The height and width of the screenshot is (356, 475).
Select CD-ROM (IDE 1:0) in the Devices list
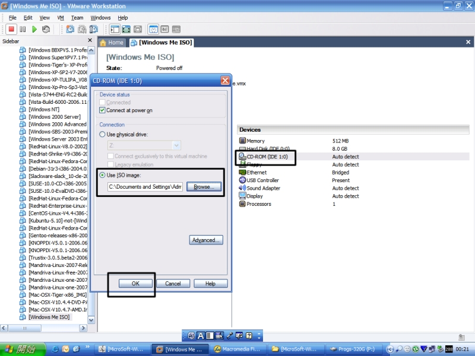267,157
